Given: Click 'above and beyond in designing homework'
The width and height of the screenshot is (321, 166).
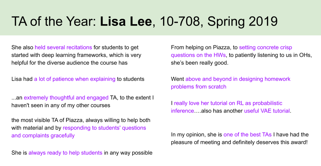Looking at the screenshot, I should [238, 79].
